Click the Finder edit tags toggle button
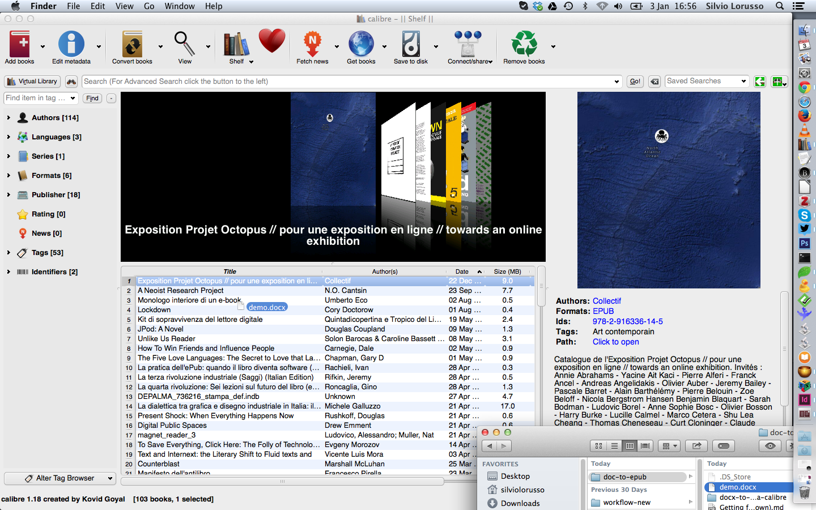The height and width of the screenshot is (510, 816). 724,446
